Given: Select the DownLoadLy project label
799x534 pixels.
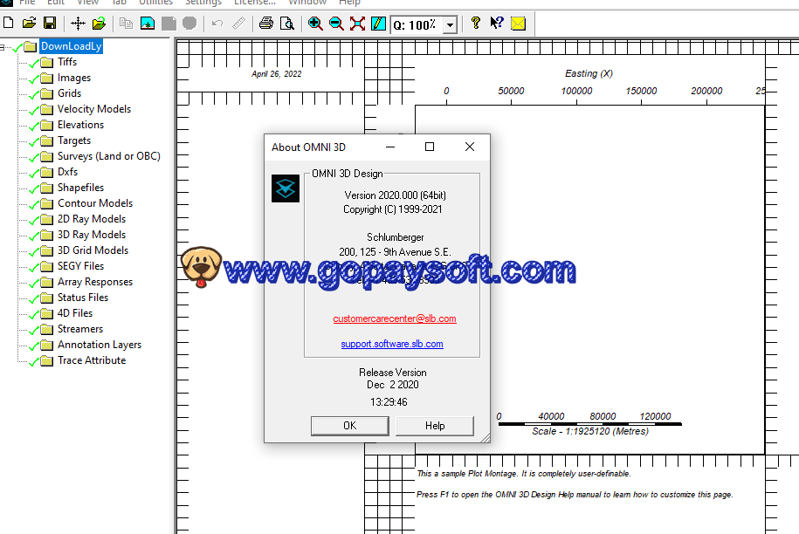Looking at the screenshot, I should 71,46.
